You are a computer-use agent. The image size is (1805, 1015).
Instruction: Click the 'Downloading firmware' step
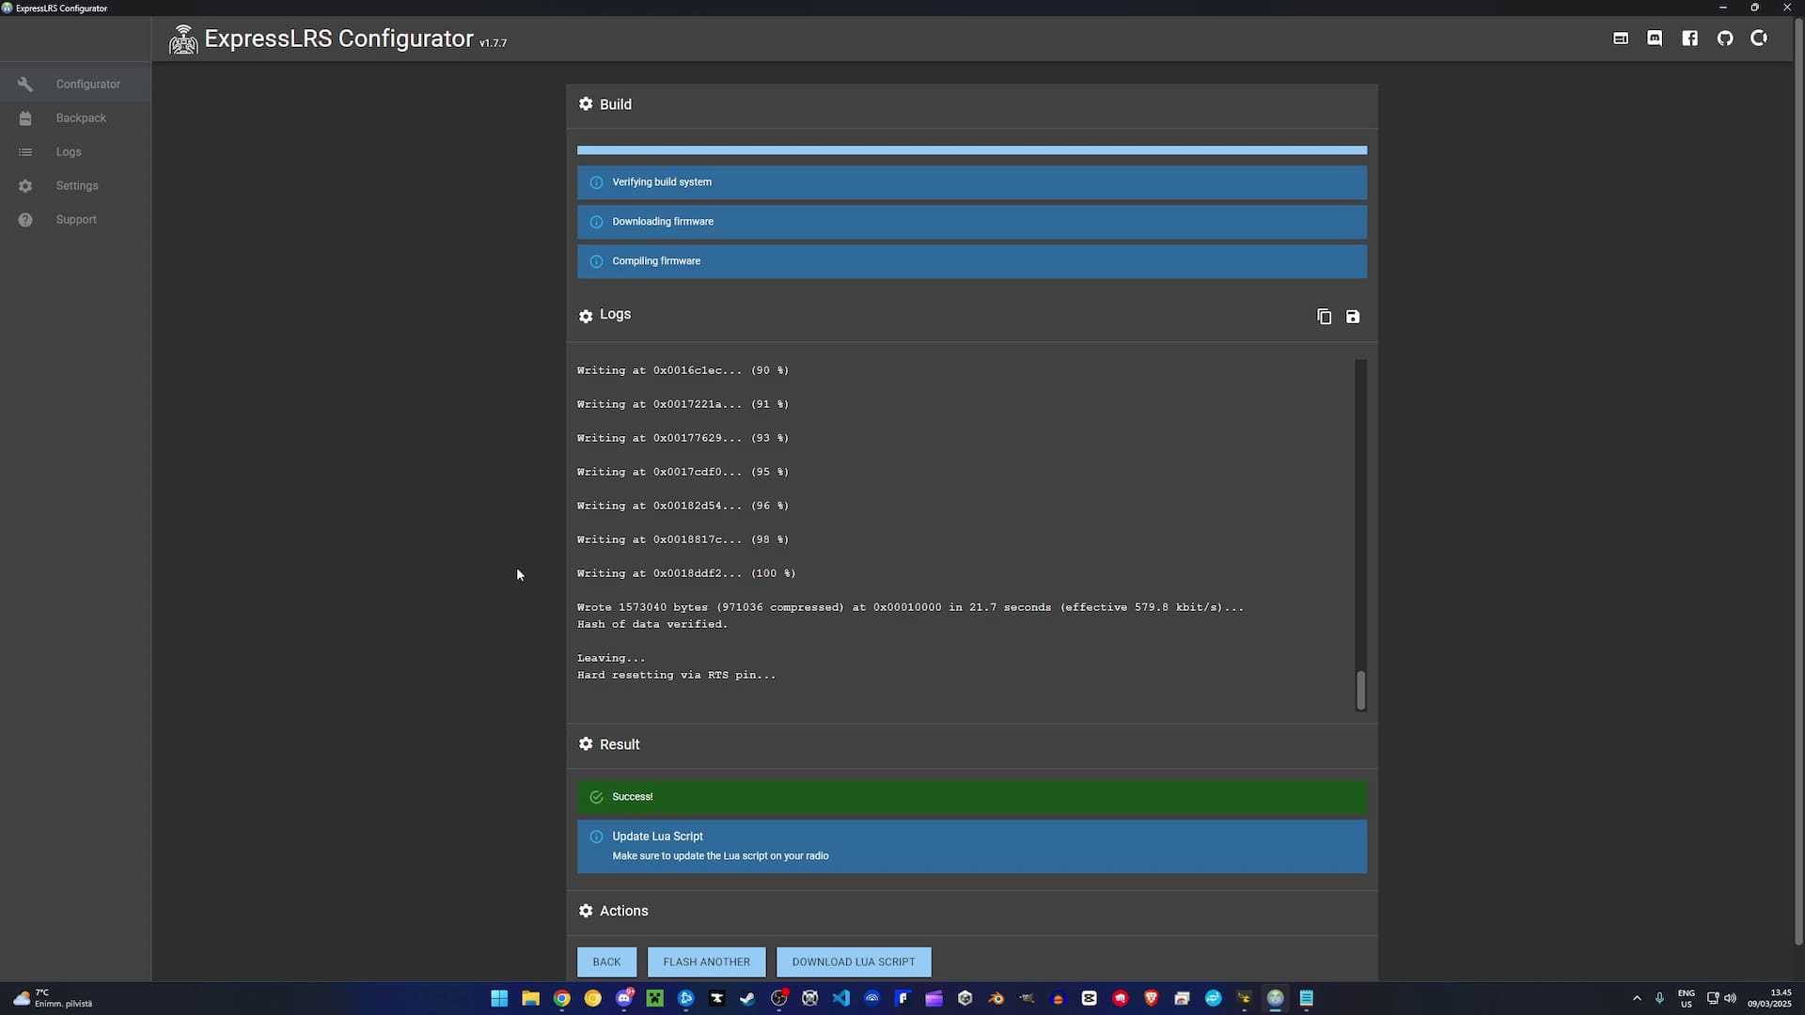[x=971, y=222]
